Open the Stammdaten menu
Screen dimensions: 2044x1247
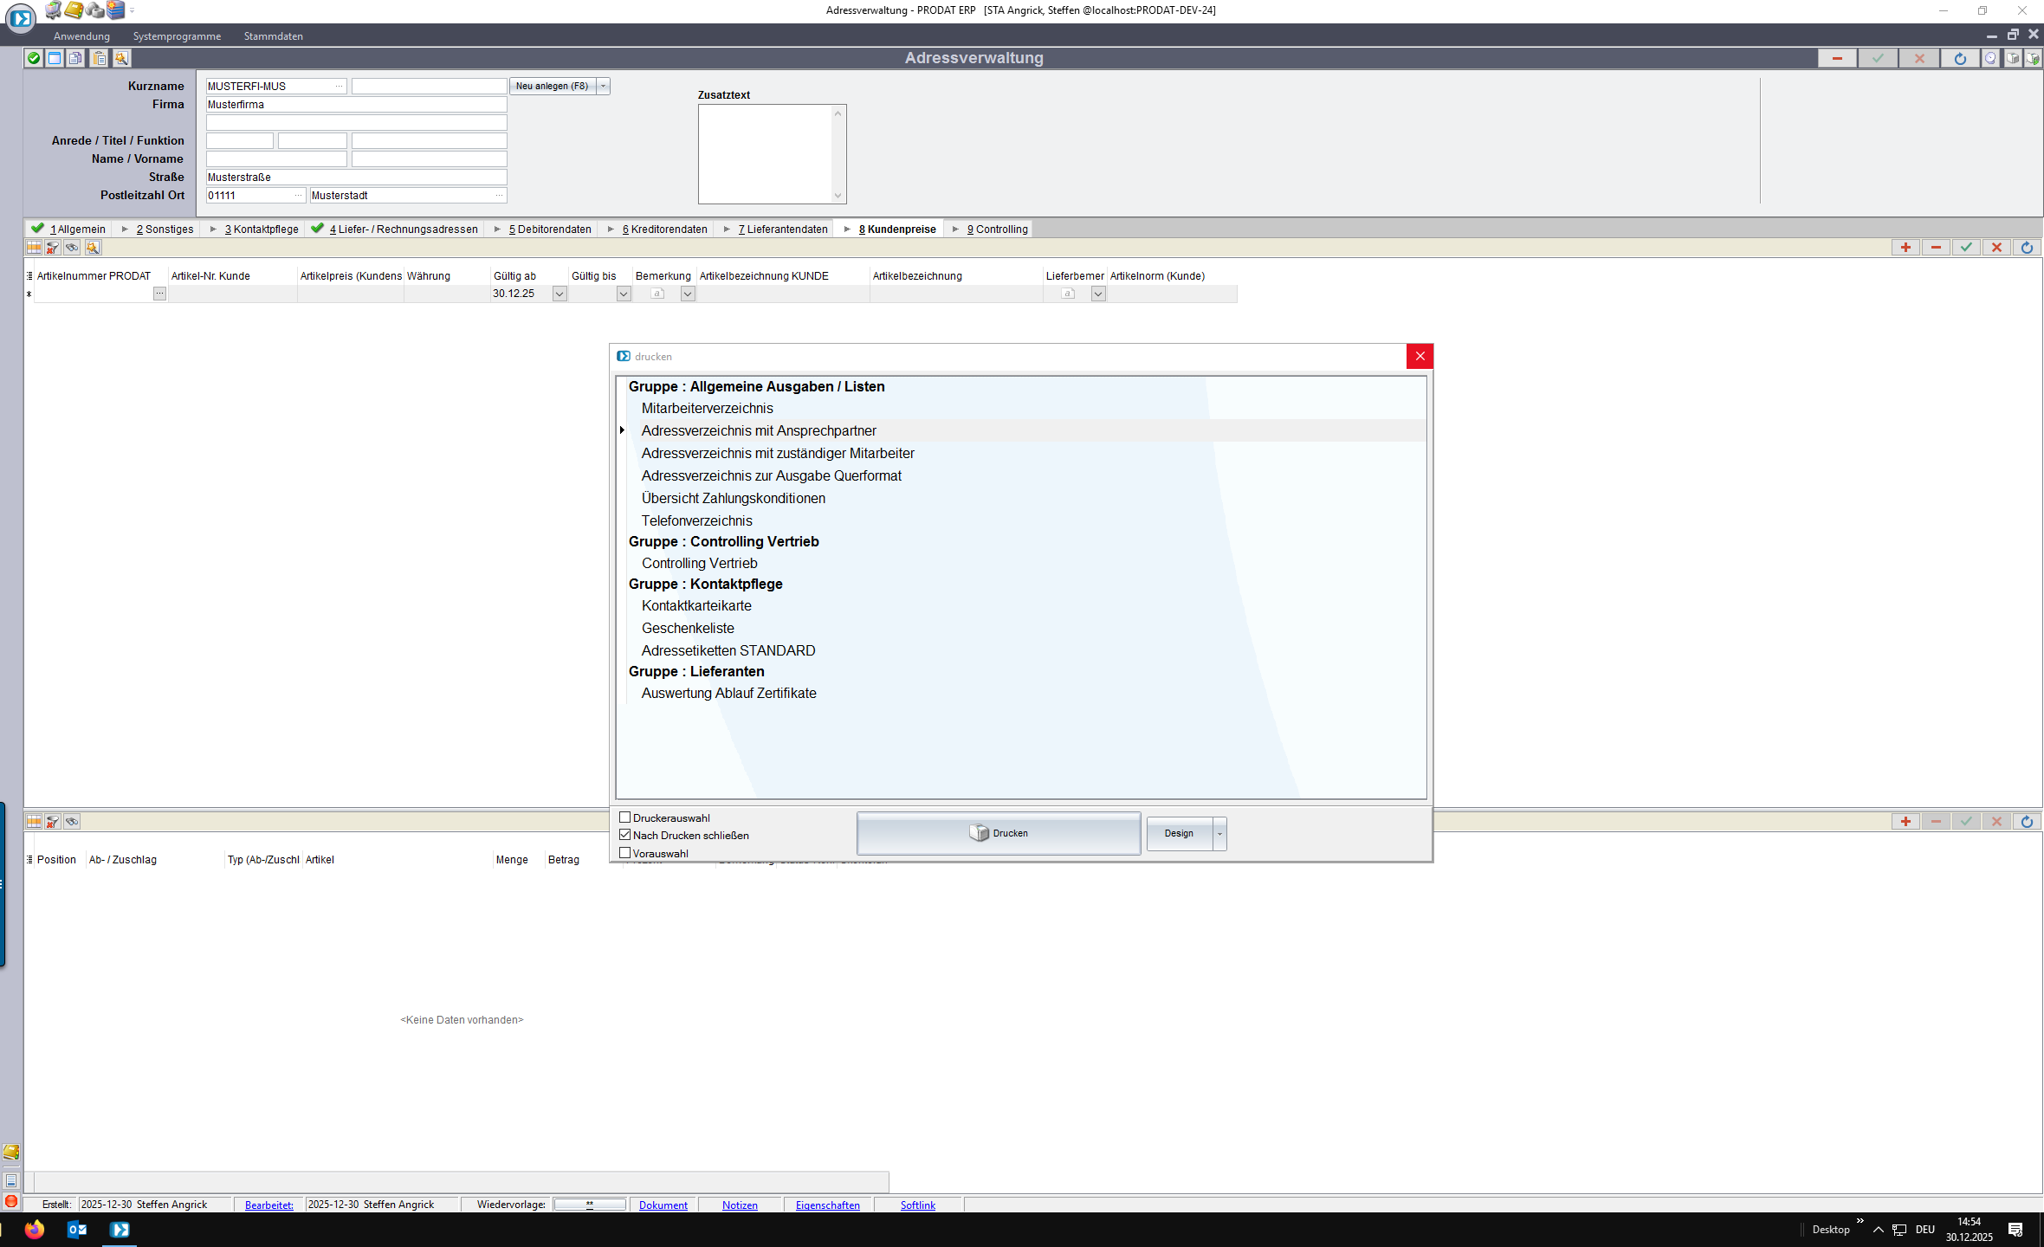pos(273,36)
